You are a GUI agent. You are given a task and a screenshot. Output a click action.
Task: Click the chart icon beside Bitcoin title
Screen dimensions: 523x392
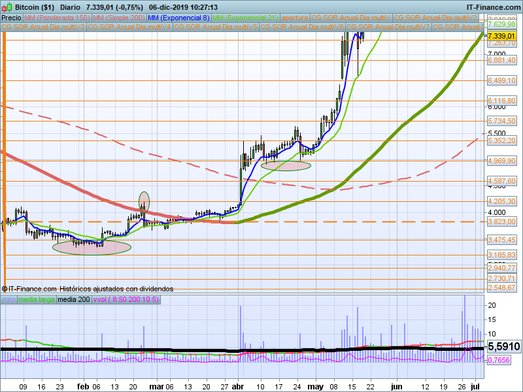point(6,7)
